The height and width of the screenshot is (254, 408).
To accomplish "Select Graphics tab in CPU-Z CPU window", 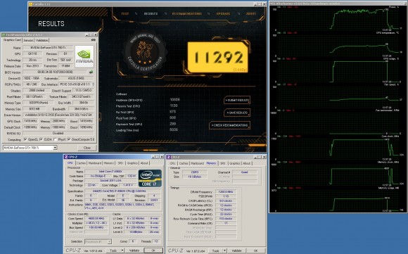I will (x=132, y=163).
